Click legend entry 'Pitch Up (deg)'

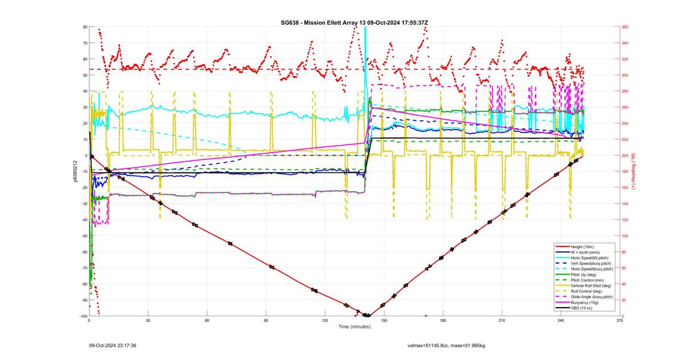pos(584,275)
